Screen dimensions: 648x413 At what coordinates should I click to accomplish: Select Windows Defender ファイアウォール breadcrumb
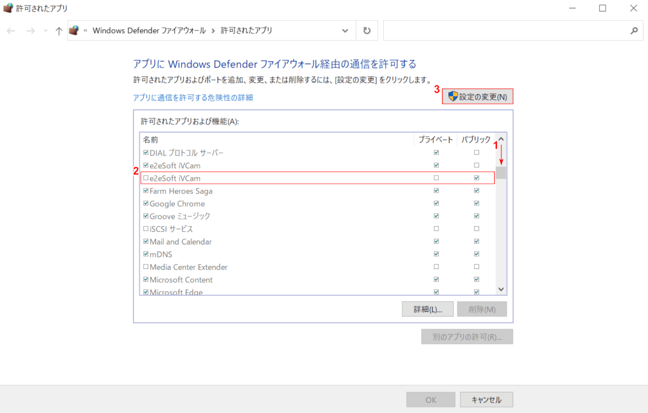(x=149, y=30)
